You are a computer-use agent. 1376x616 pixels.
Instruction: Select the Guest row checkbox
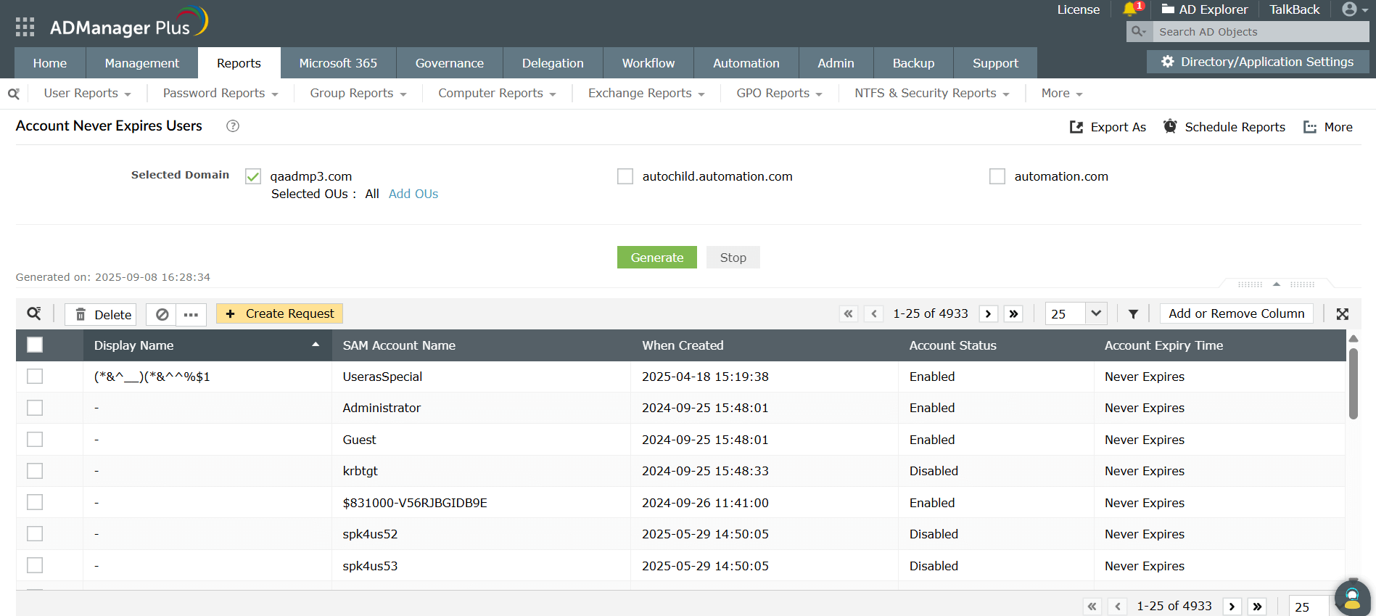(35, 439)
